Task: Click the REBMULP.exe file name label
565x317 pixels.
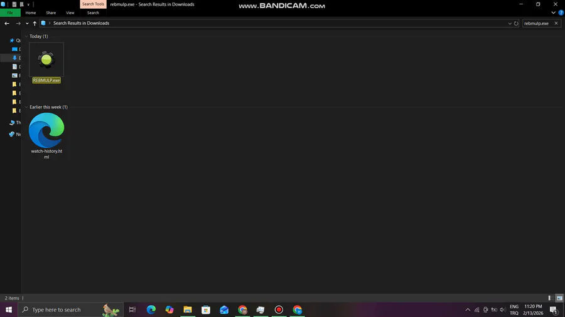Action: 46,80
